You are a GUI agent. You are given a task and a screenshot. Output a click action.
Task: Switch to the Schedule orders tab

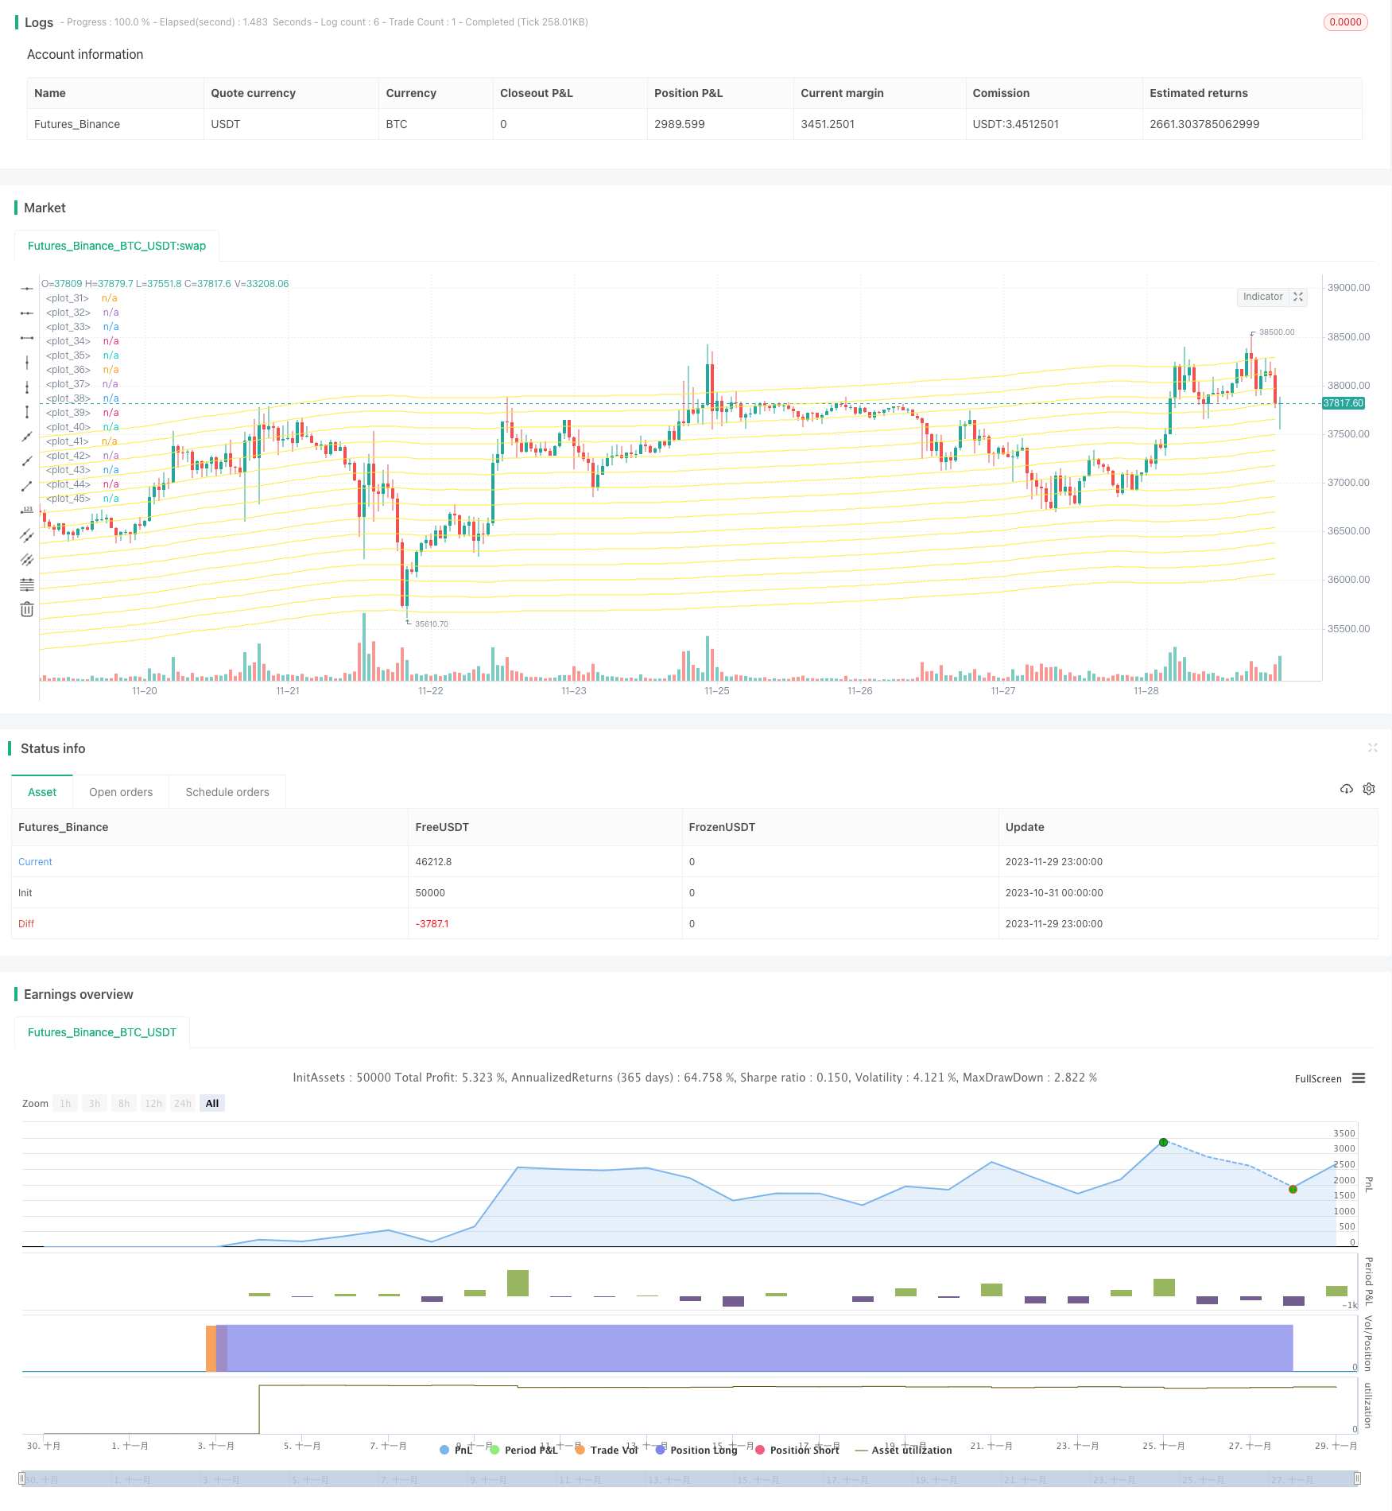[x=227, y=792]
